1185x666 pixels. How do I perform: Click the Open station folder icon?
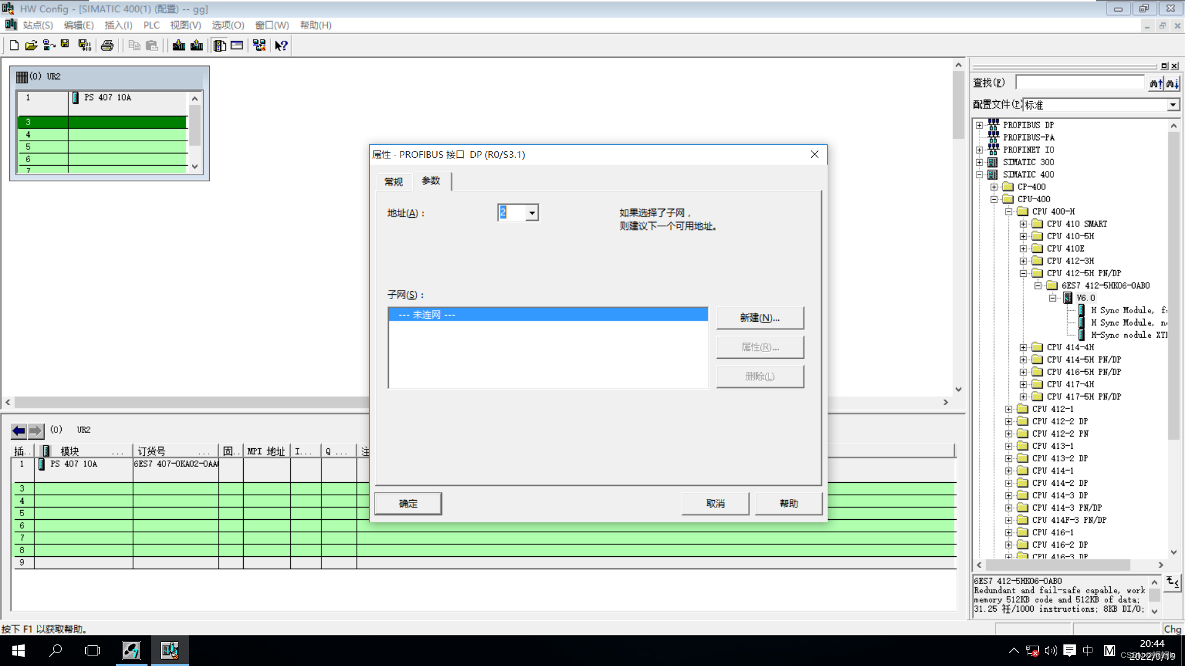tap(31, 46)
